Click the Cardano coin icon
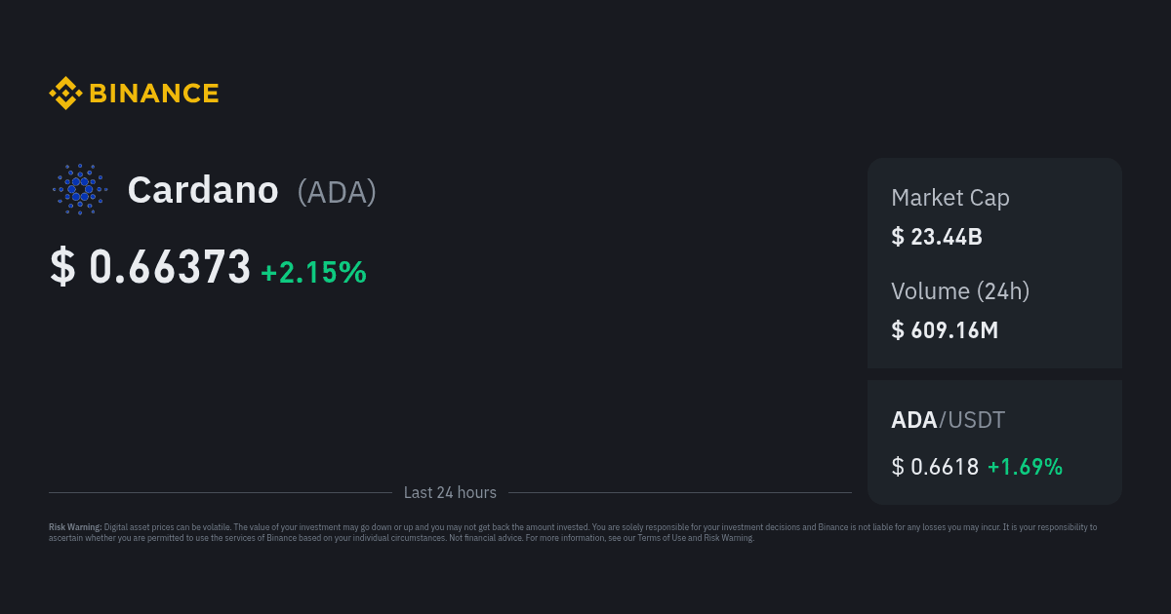The width and height of the screenshot is (1171, 614). 79,189
